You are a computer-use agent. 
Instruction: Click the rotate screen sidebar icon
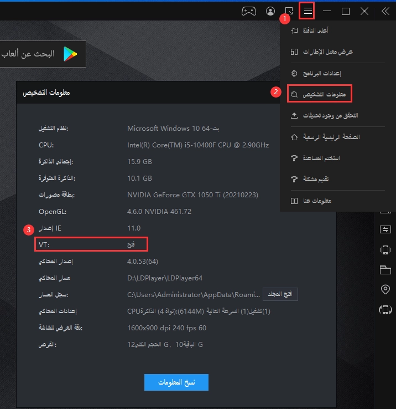point(385,310)
